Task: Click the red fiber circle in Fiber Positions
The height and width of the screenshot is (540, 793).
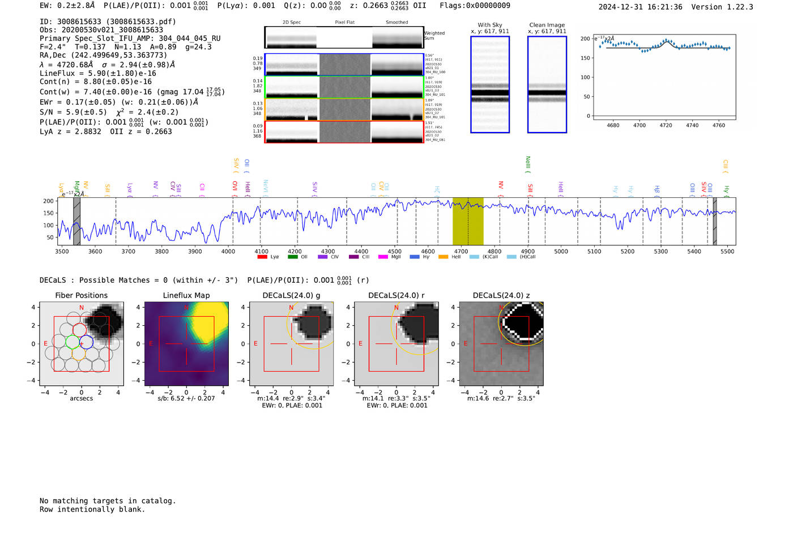Action: 79,330
